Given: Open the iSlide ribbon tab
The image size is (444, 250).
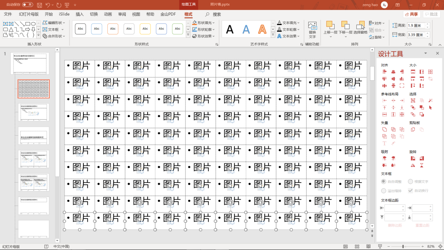Looking at the screenshot, I should tap(64, 14).
